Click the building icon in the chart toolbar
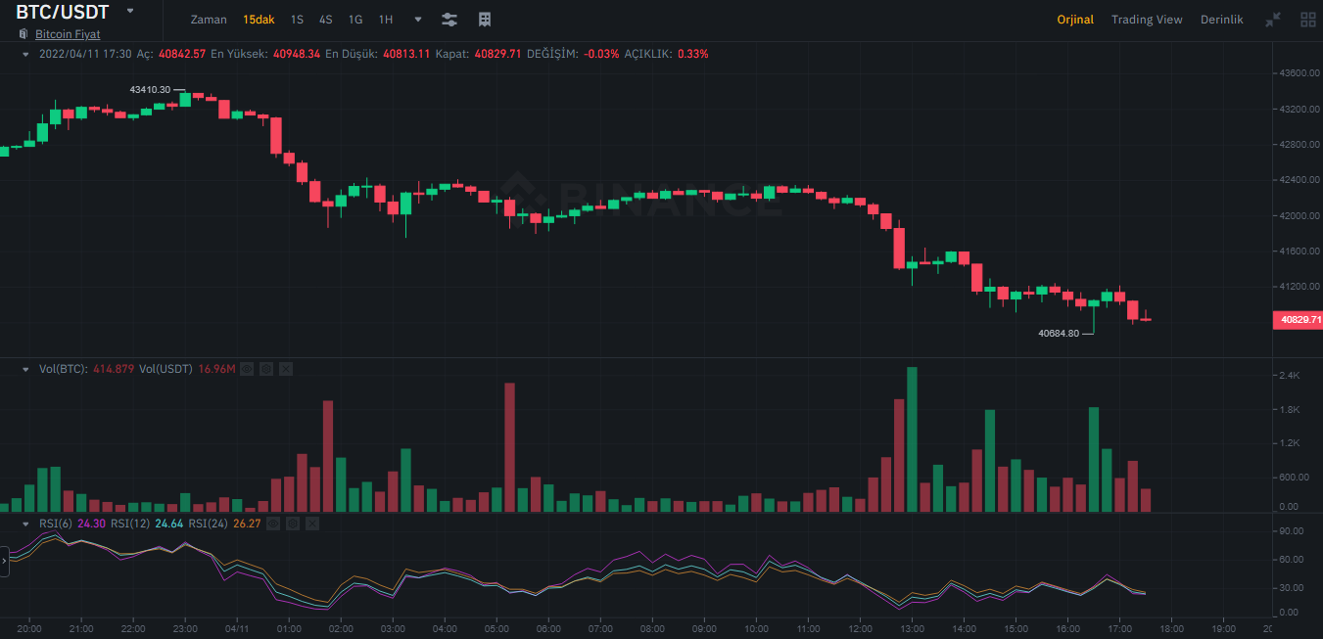Screen dimensions: 1323x639 pos(484,20)
